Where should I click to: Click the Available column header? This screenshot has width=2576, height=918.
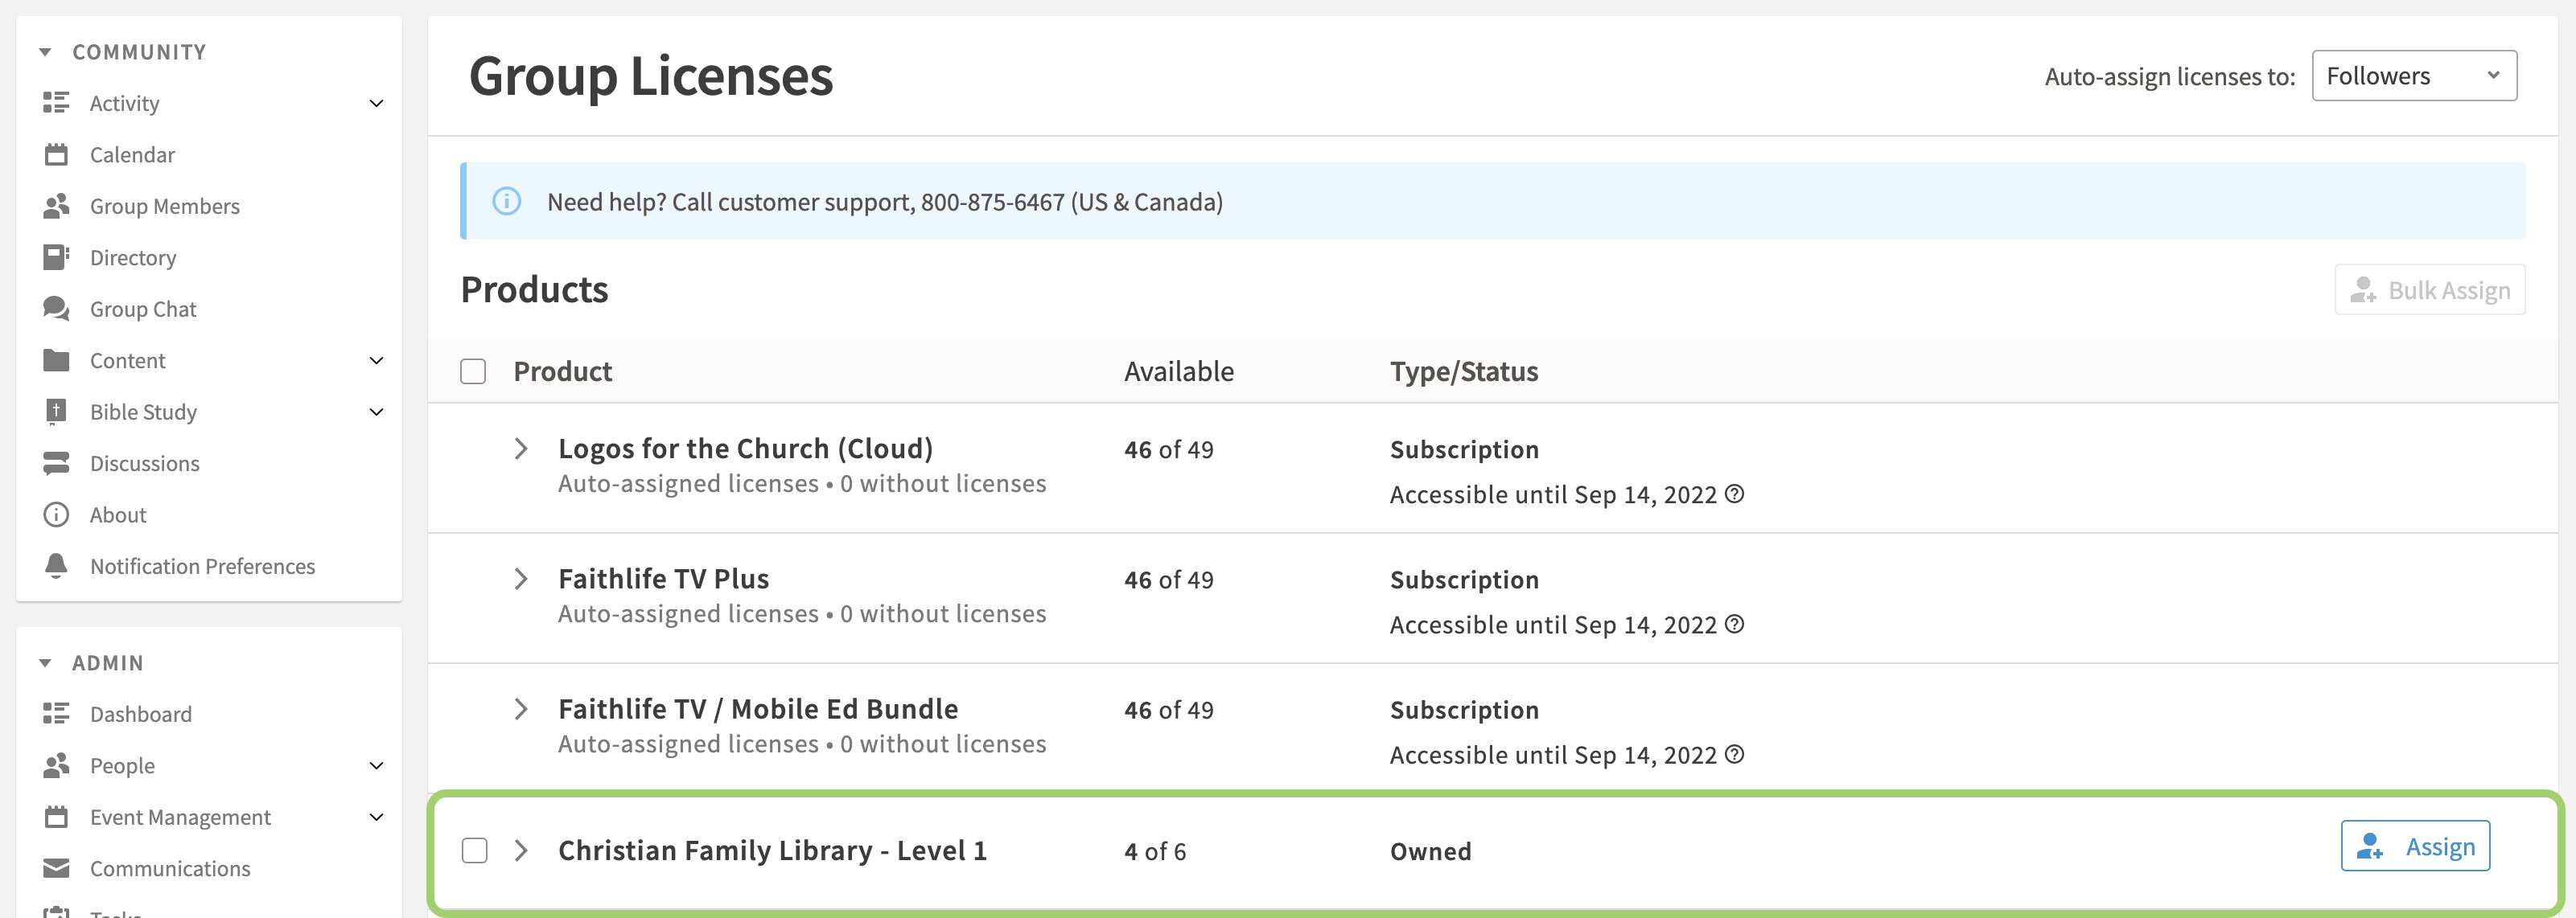click(1179, 371)
